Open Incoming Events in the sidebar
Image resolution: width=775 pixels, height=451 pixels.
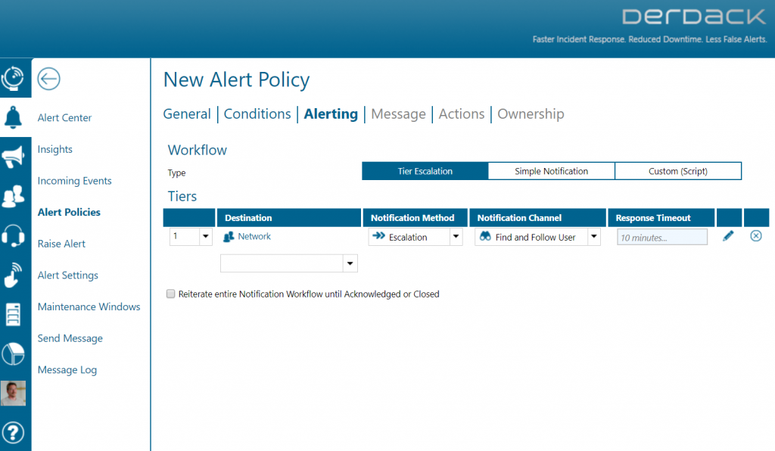(75, 181)
